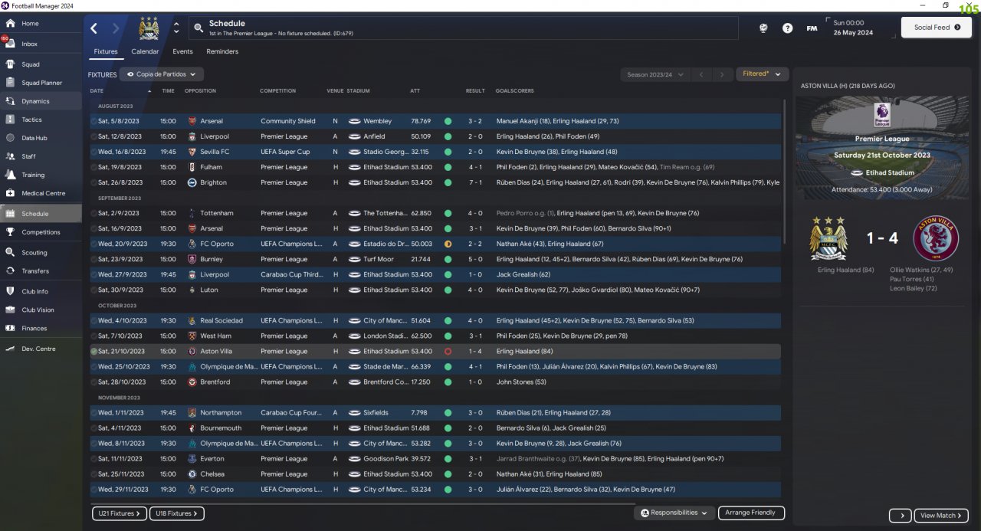Click the Aston Villa crest in match panel
The image size is (981, 531).
pos(936,238)
